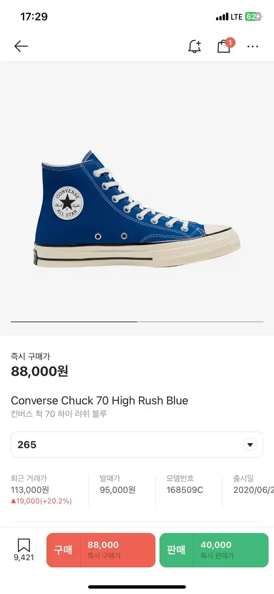Viewport: 274px width, 594px height.
Task: Tap the LTE signal indicator
Action: (236, 17)
